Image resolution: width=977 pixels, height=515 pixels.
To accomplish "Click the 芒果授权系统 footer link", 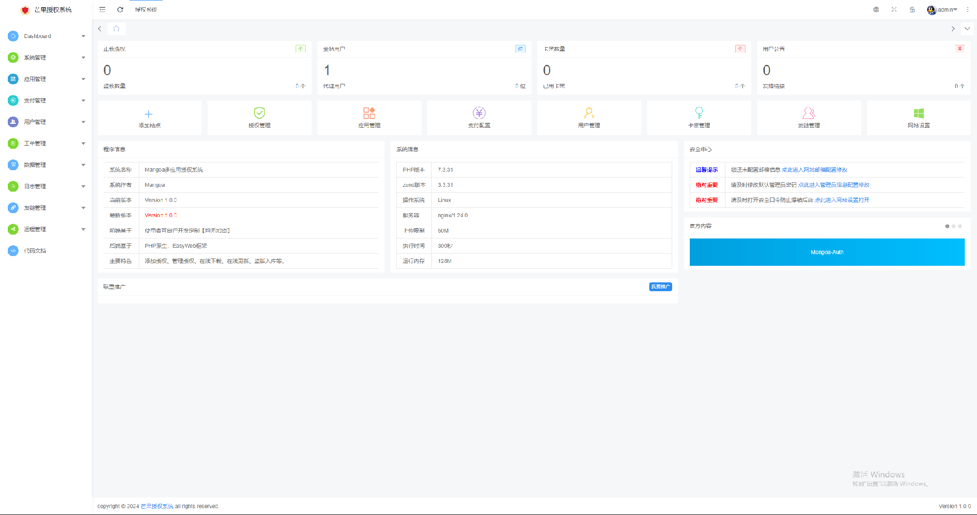I will [x=157, y=506].
